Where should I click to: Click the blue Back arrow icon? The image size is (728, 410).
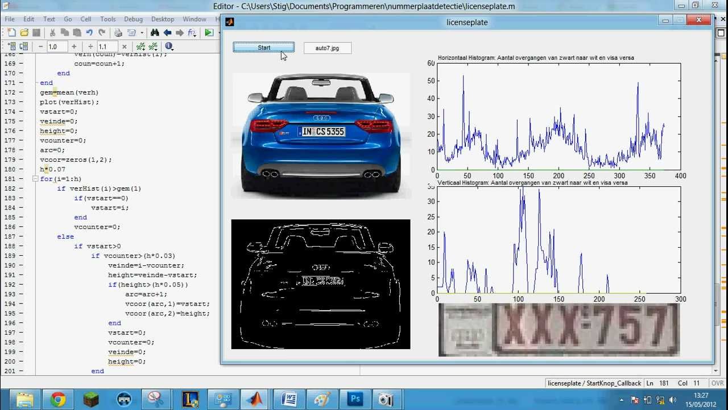pos(167,33)
